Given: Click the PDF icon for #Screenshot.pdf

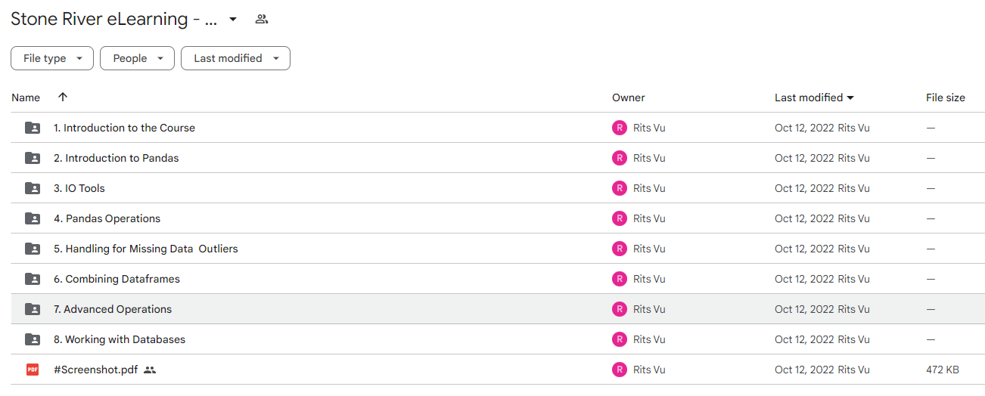Looking at the screenshot, I should coord(33,370).
